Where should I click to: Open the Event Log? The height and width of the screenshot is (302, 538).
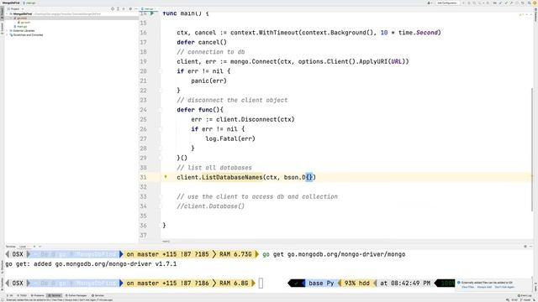[x=525, y=295]
